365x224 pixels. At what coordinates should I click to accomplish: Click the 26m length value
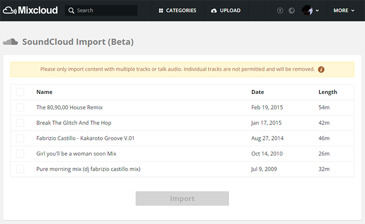coord(324,154)
